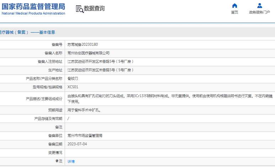
Task: Click National Medical Products Administration text
Action: [33, 13]
